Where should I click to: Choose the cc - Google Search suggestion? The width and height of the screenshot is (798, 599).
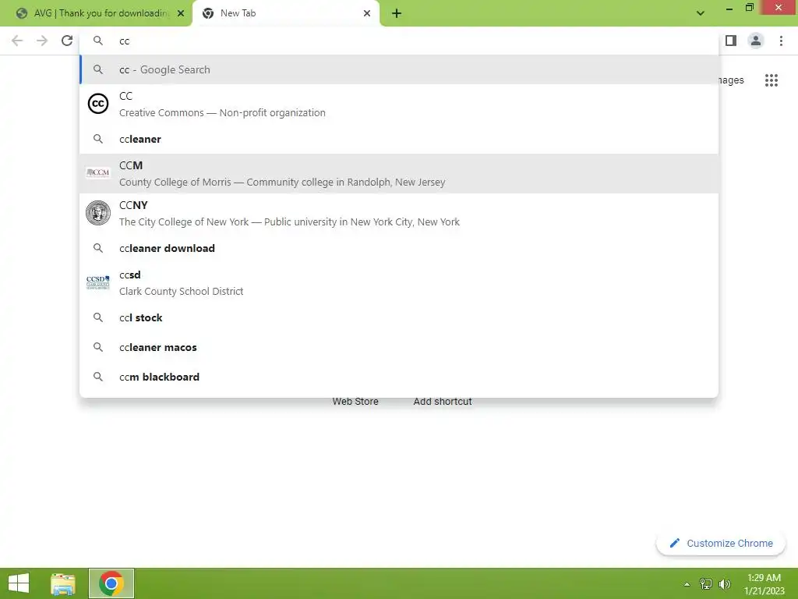[x=399, y=69]
